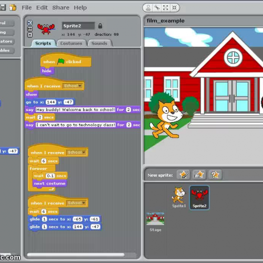Open the Share menu
The width and height of the screenshot is (263, 263).
(x=60, y=7)
